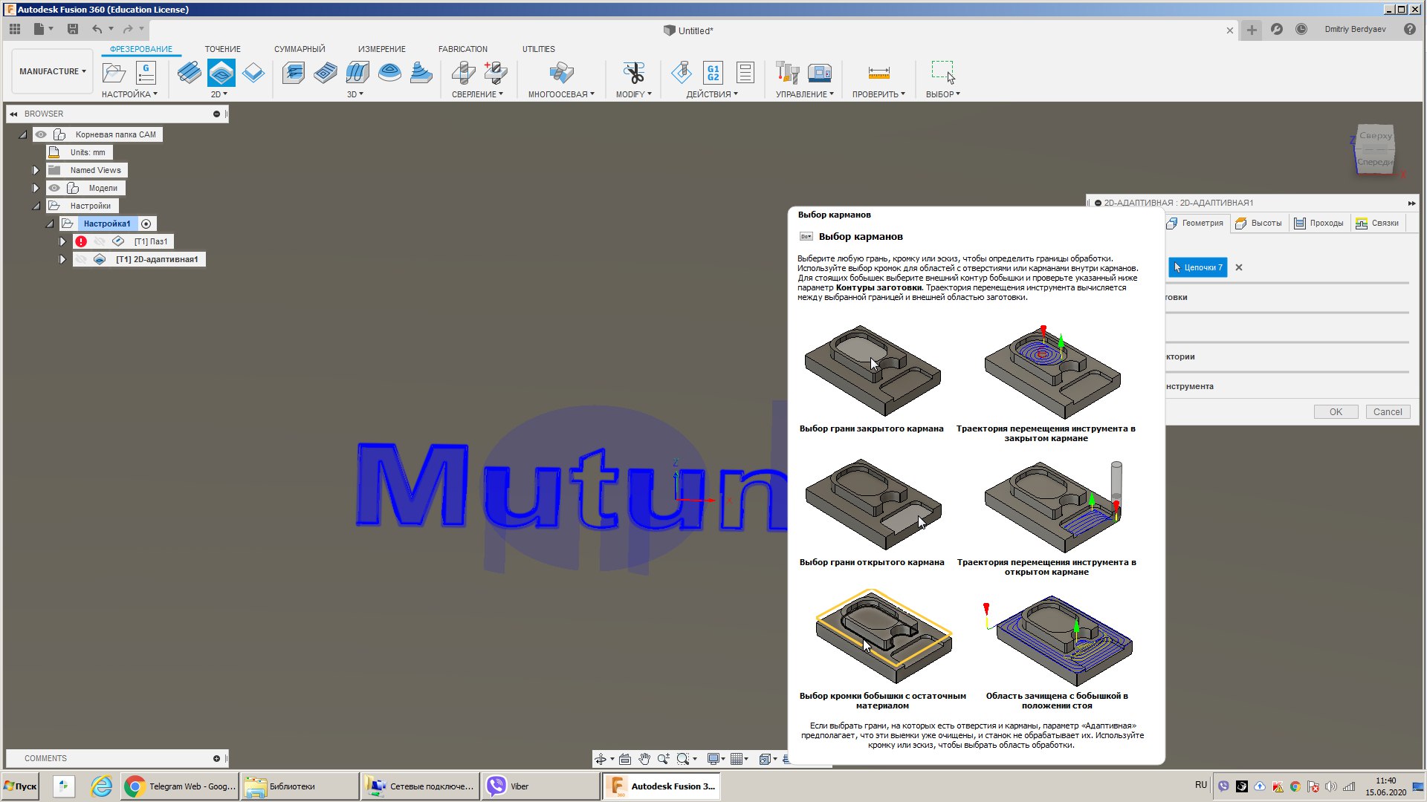Switch to the UTILITIES ribbon tab
This screenshot has height=802, width=1427.
pyautogui.click(x=539, y=49)
